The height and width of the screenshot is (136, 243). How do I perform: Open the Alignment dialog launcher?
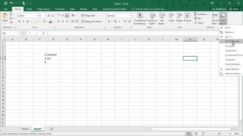104,27
